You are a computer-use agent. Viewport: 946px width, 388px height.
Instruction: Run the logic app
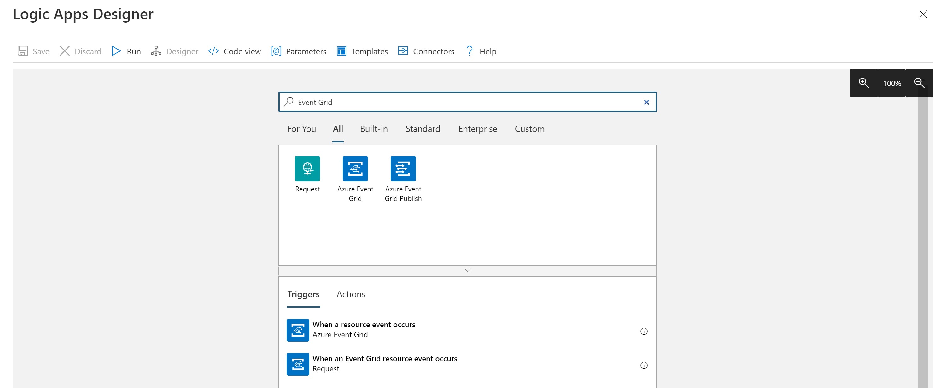tap(126, 51)
